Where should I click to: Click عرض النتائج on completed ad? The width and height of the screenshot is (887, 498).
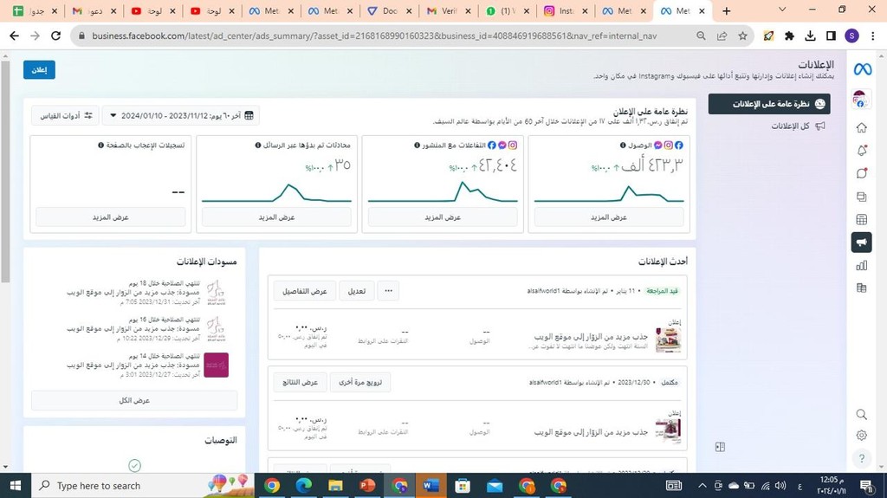(x=300, y=382)
